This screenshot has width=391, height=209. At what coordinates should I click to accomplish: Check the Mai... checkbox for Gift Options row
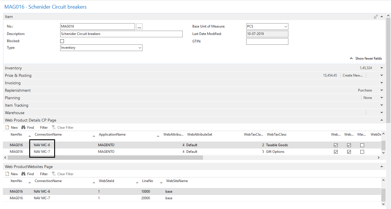pos(362,152)
